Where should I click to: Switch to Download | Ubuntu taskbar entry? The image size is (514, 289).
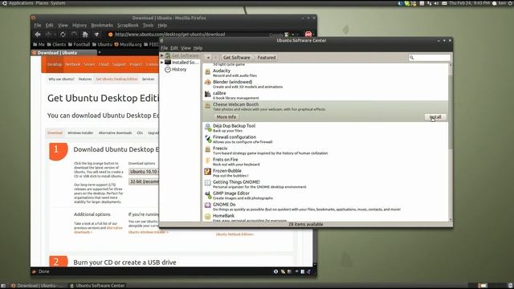tap(38, 286)
